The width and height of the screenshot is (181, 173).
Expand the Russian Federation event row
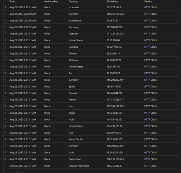pyautogui.click(x=5, y=165)
